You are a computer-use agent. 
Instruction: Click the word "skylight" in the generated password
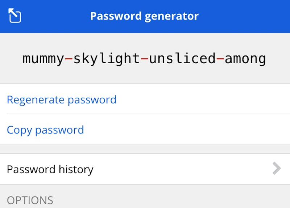click(107, 58)
